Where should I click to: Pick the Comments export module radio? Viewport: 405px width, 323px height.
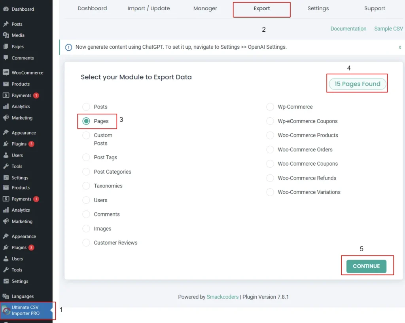[86, 214]
